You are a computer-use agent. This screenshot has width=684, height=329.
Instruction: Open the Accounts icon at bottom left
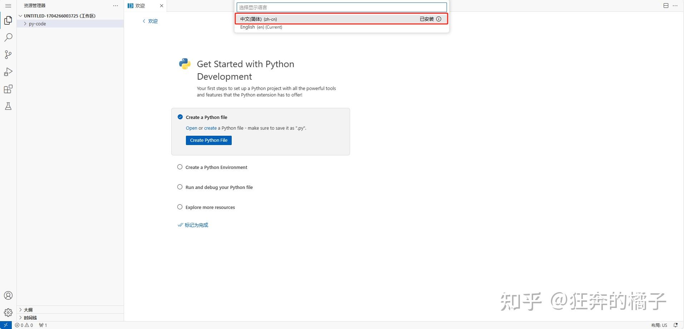pyautogui.click(x=8, y=295)
